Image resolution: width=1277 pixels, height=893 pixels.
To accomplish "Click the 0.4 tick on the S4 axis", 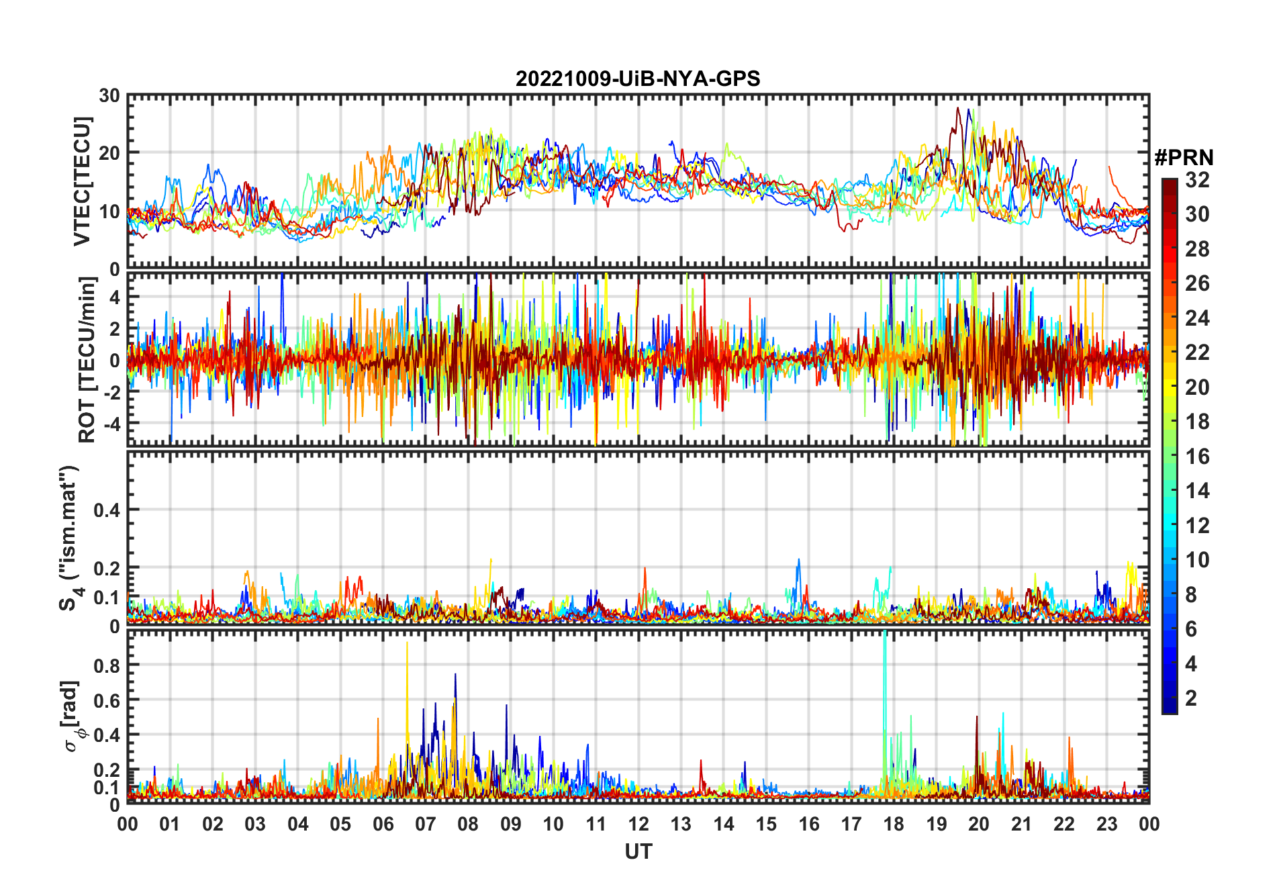I will pyautogui.click(x=107, y=510).
